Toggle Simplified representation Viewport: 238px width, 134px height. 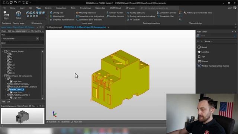pyautogui.click(x=62, y=20)
